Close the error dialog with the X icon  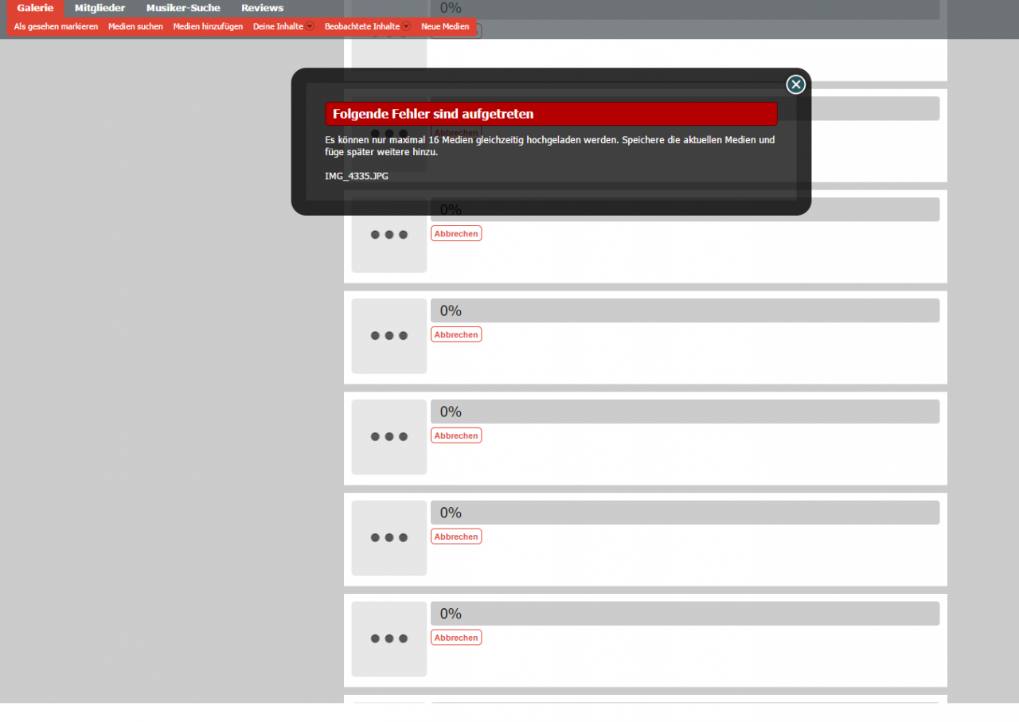click(x=795, y=84)
